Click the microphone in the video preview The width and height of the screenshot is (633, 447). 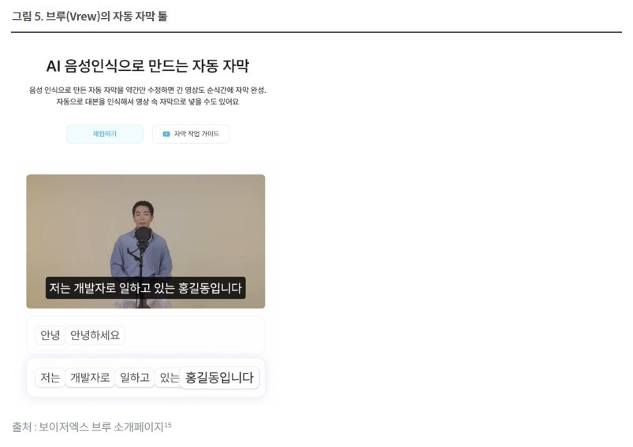coord(143,236)
